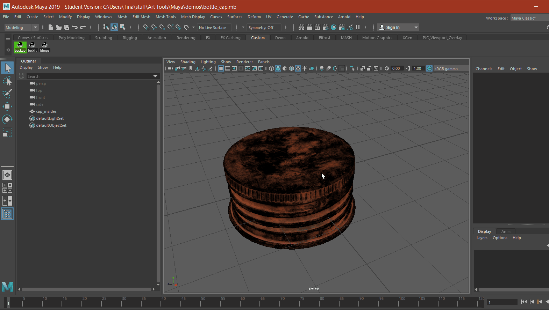Choose the Move tool in toolbox

[7, 106]
